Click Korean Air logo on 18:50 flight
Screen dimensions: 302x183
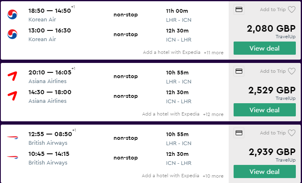coord(13,15)
